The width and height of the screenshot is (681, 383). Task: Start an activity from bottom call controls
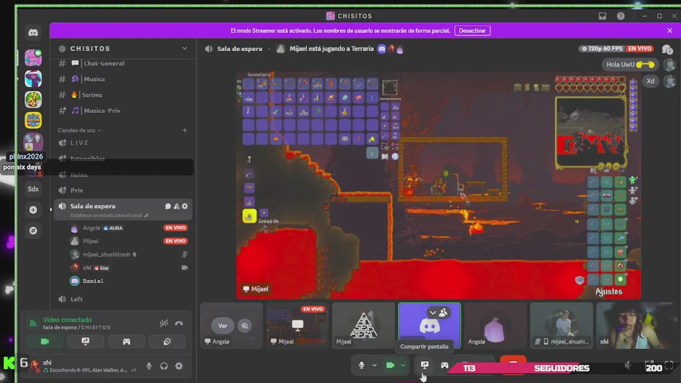445,365
